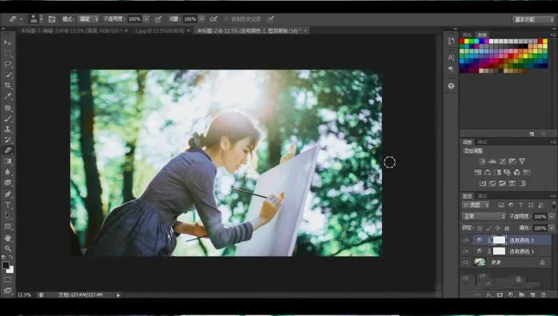Click the delete layer trash icon
The image size is (558, 316).
click(543, 295)
